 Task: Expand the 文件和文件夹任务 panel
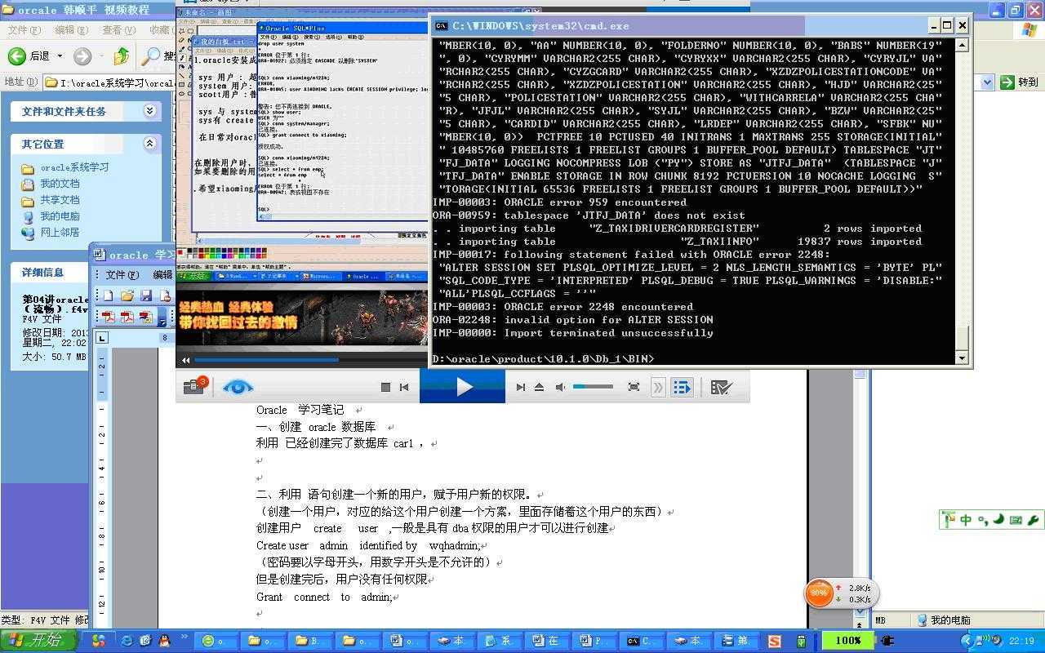coord(150,111)
